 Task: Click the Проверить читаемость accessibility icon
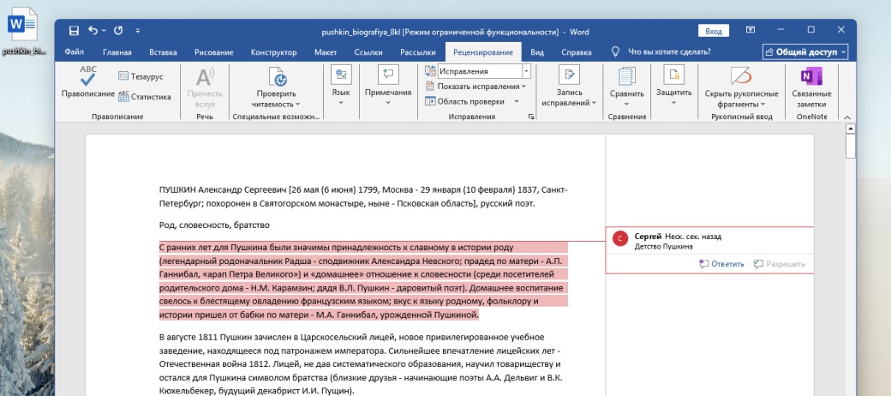(x=276, y=75)
